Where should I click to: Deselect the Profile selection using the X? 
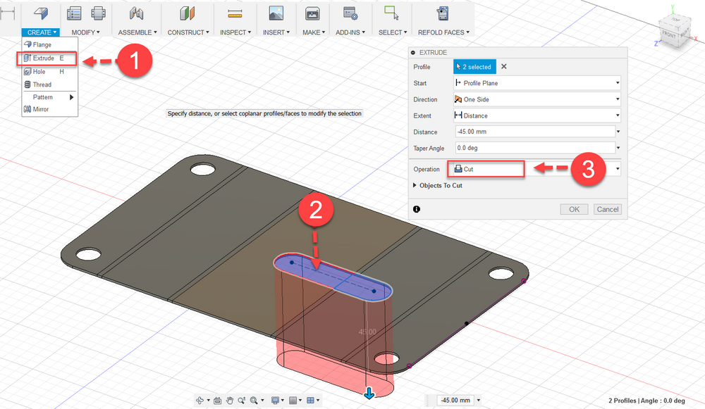pos(502,66)
